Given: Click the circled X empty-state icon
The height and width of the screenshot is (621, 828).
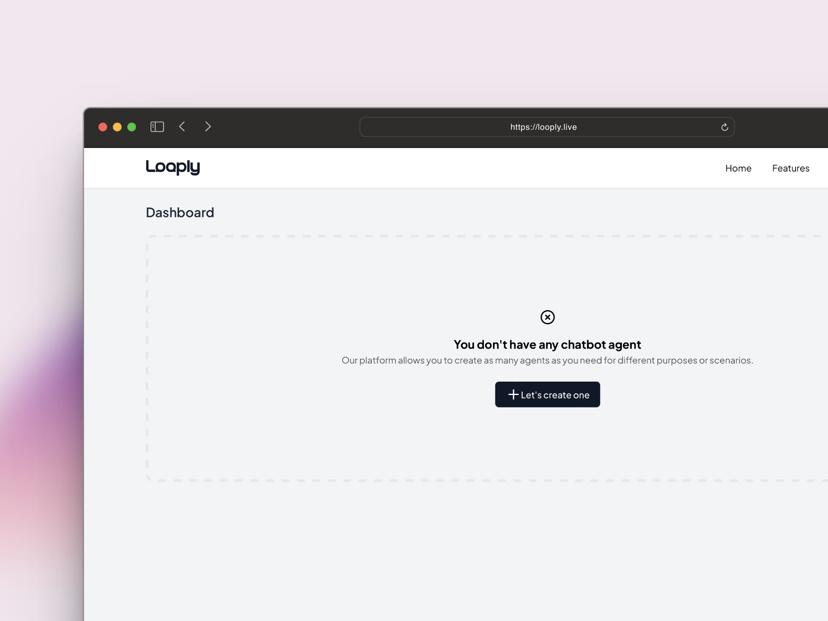Looking at the screenshot, I should [547, 317].
